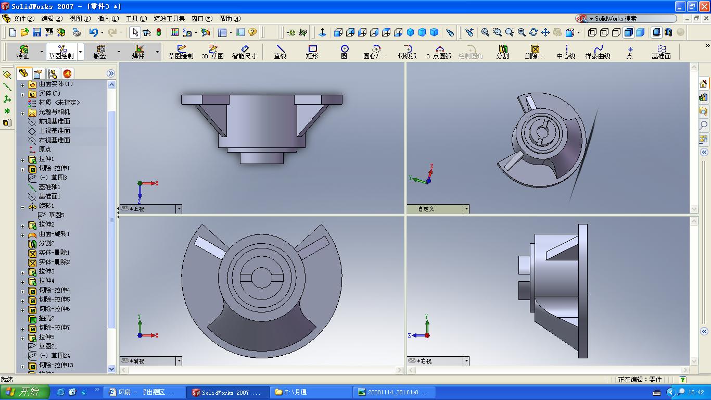Select the 3 Point Arc (3 点圆弧) tool
The image size is (711, 400).
click(x=439, y=52)
